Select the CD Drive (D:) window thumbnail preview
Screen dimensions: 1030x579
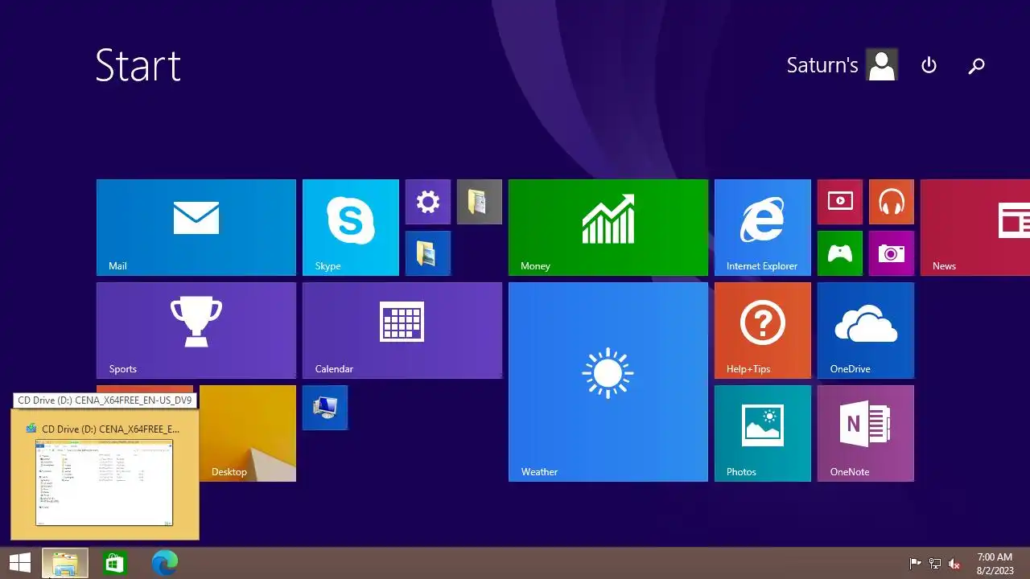[x=104, y=482]
